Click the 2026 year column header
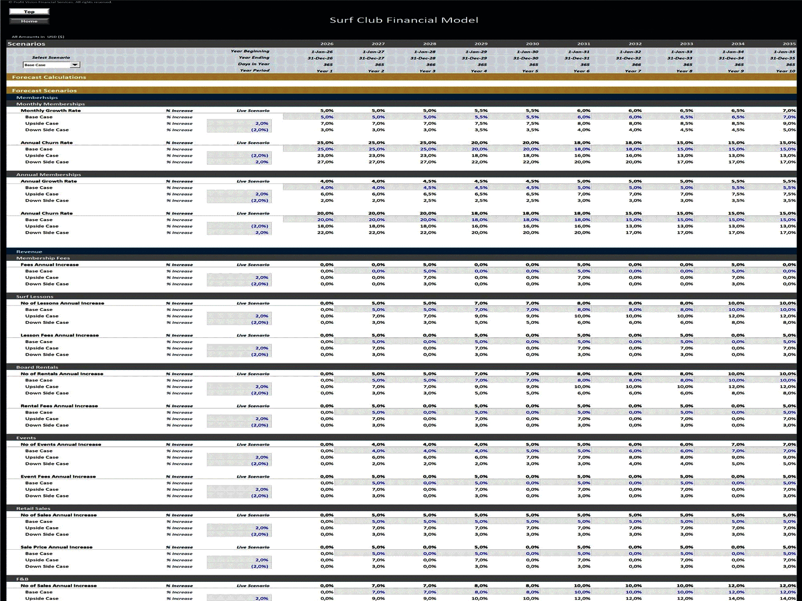Image resolution: width=802 pixels, height=601 pixels. [x=327, y=44]
